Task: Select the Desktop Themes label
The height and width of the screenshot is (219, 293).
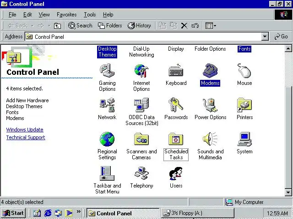Action: (x=107, y=52)
